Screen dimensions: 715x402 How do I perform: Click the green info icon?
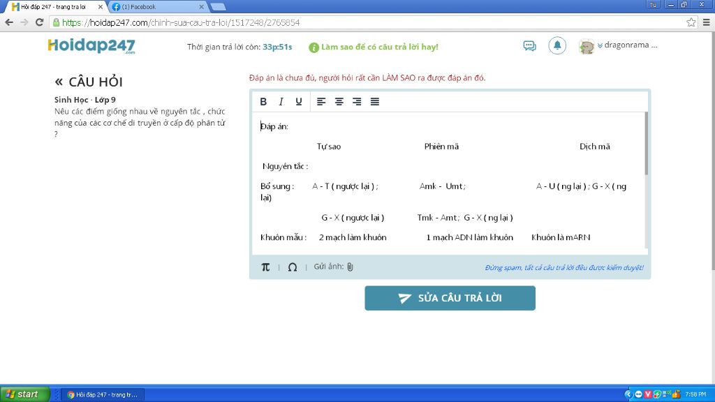(x=314, y=47)
